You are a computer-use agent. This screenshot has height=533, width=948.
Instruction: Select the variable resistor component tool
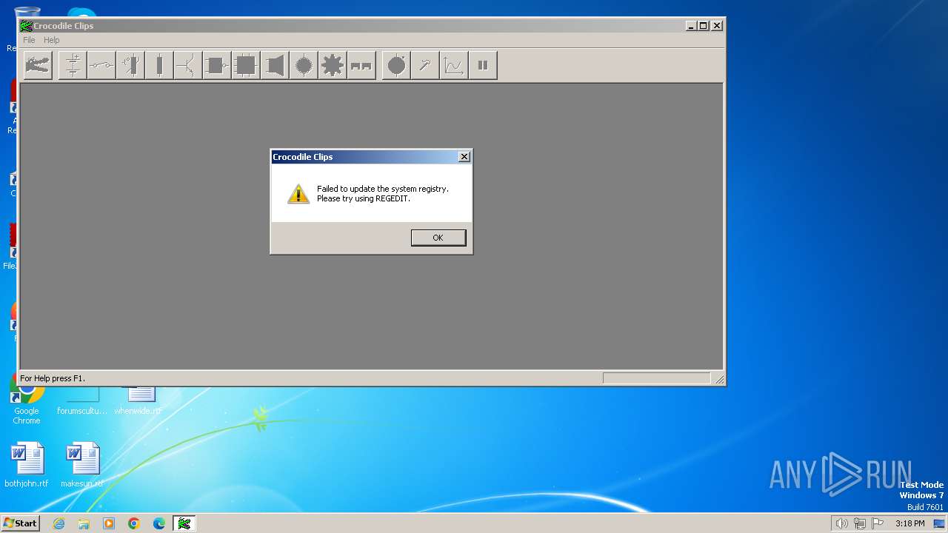pyautogui.click(x=130, y=65)
